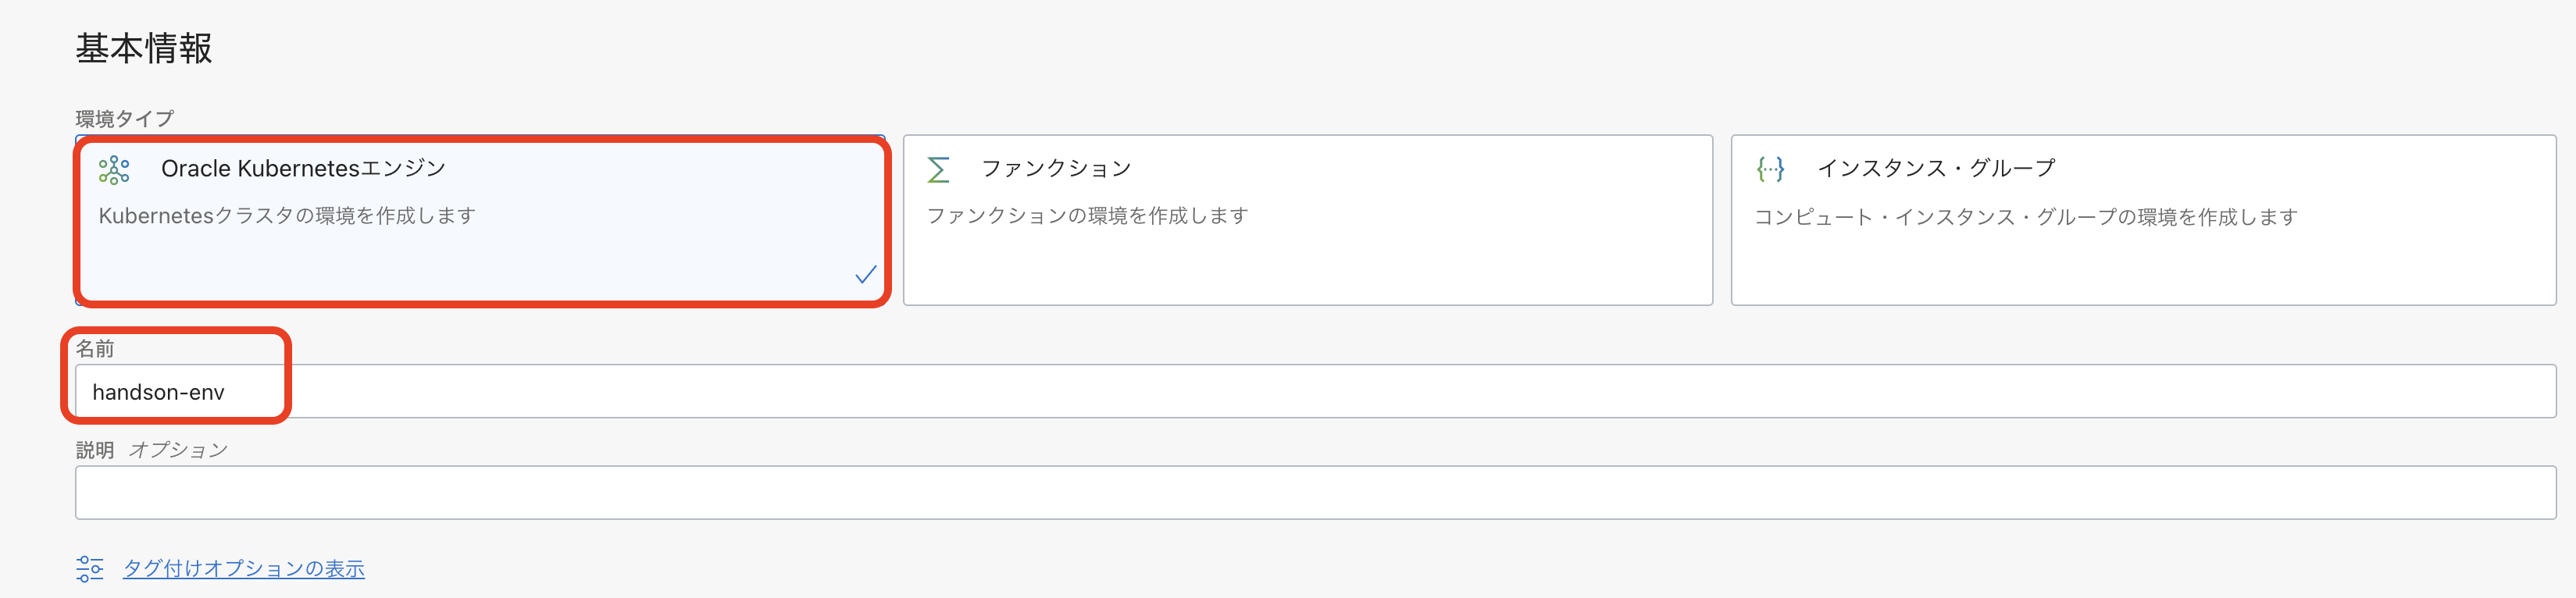
Task: Click the italic オプション hint text
Action: click(x=178, y=450)
